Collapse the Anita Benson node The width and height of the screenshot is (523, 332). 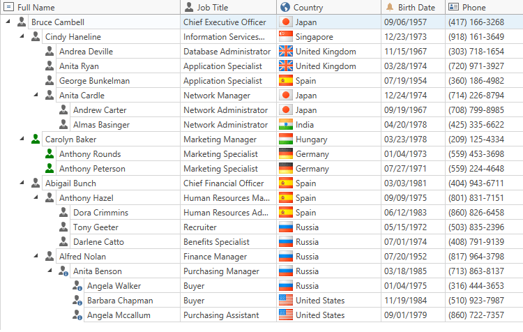[x=50, y=271]
